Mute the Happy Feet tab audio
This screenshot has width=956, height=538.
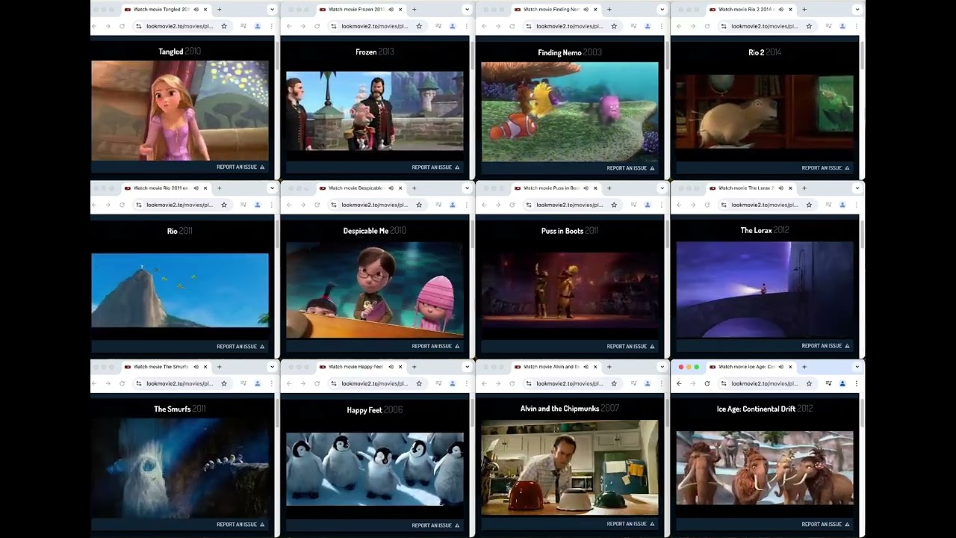click(391, 367)
